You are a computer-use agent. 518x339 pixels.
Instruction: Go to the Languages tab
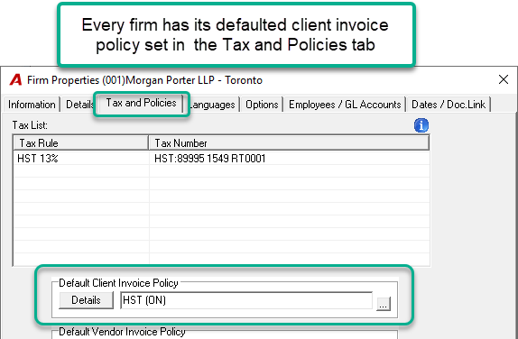(212, 105)
